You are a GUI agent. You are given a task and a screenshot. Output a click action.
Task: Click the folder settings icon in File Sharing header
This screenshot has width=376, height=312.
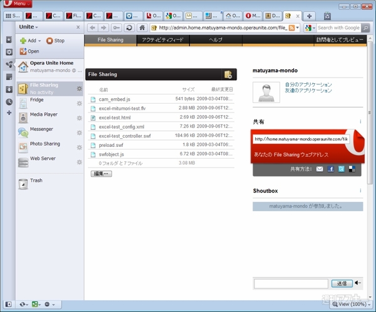(x=228, y=74)
